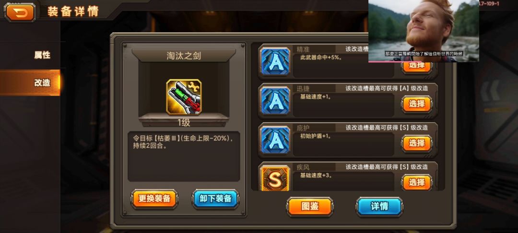Screen dimensions: 518x233
Task: Click the 基础速度+3 description field
Action: [x=343, y=181]
